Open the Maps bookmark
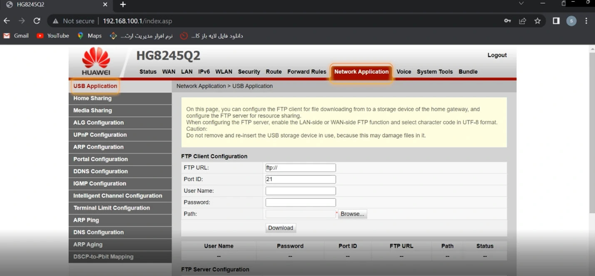Image resolution: width=595 pixels, height=276 pixels. tap(90, 36)
